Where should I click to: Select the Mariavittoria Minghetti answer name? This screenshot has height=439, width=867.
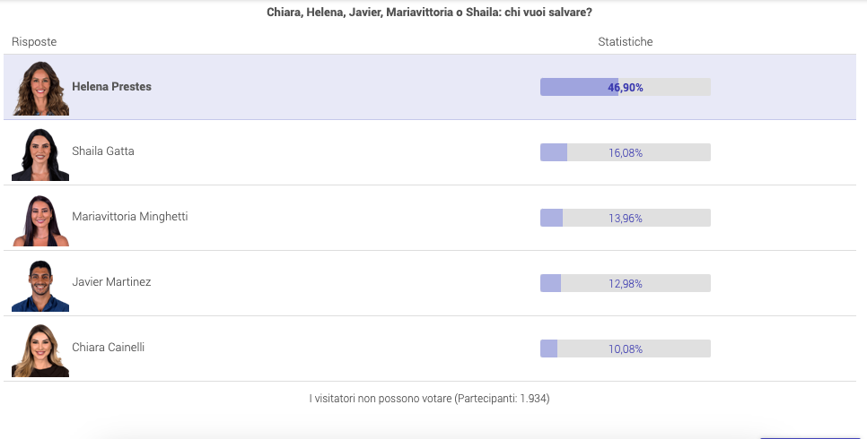pyautogui.click(x=130, y=217)
